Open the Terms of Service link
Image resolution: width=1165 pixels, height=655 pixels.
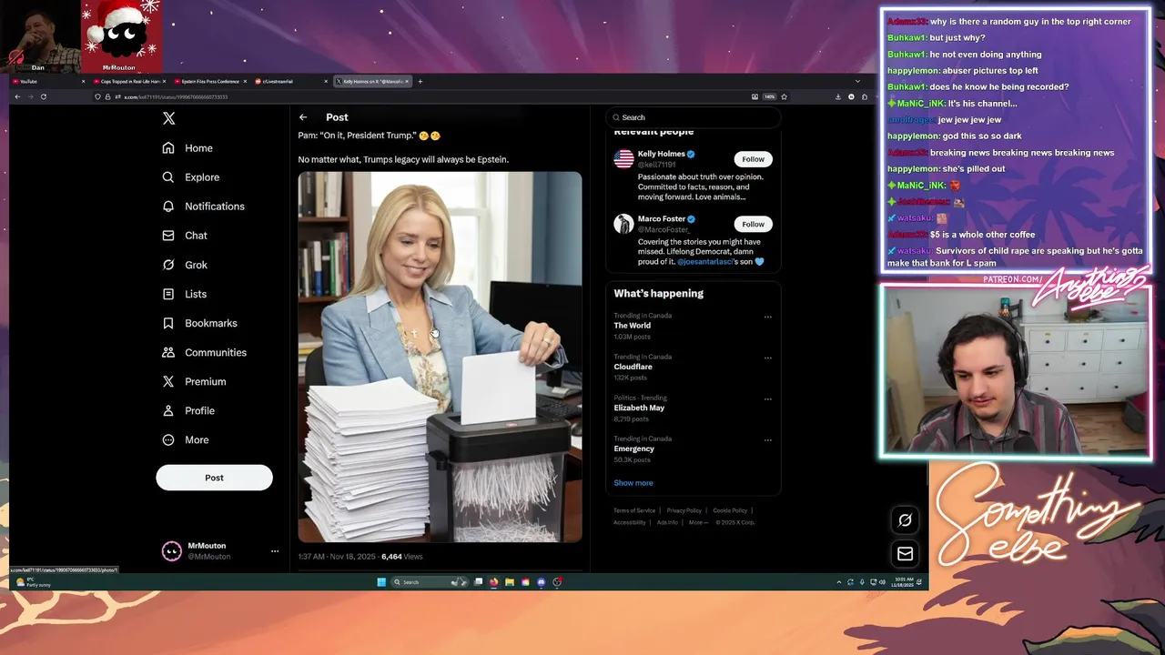pyautogui.click(x=634, y=510)
